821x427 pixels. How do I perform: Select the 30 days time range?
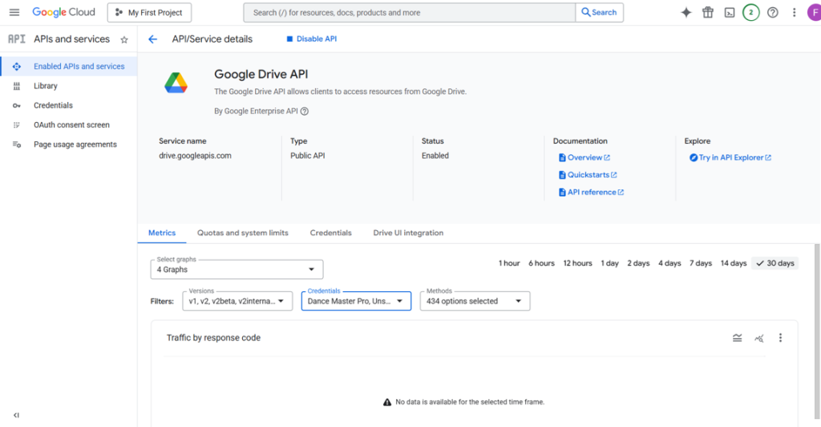click(774, 263)
